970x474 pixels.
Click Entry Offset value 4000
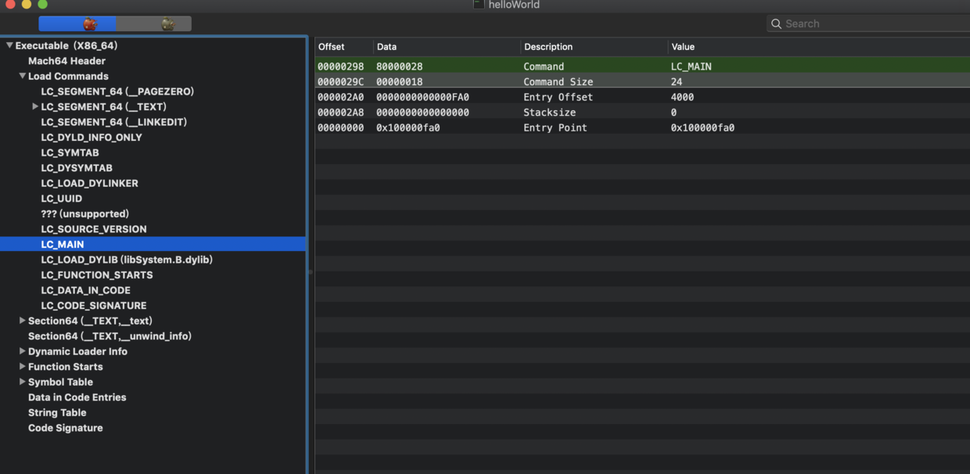[682, 97]
